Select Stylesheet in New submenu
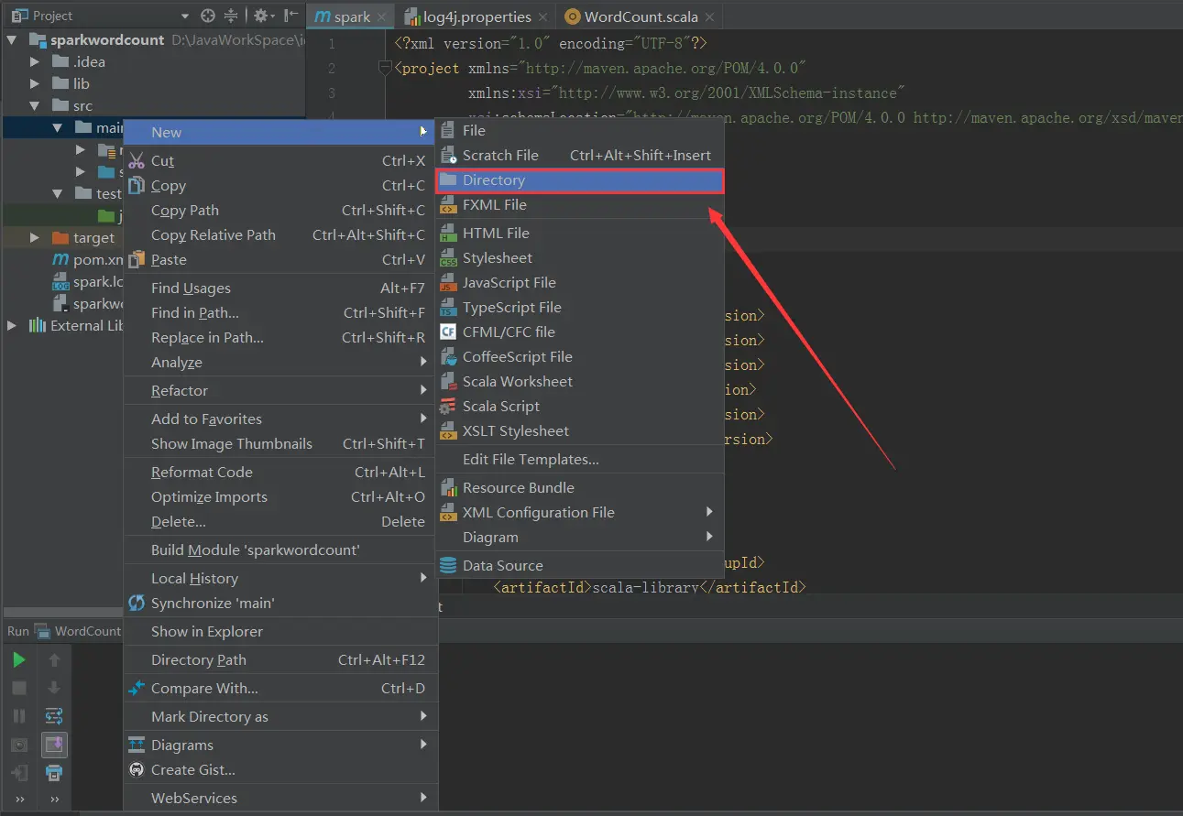 (580, 257)
